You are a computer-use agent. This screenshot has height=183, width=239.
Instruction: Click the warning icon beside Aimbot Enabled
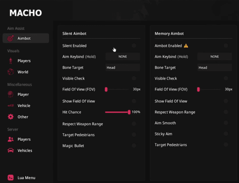coord(186,46)
